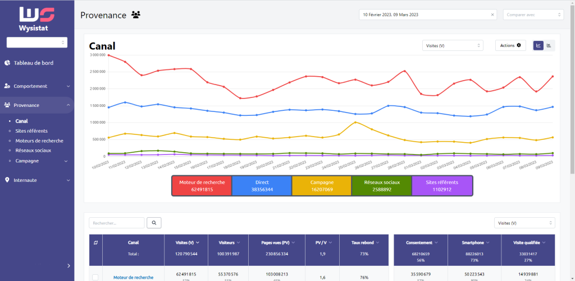Viewport: 575px width, 281px height.
Task: Open the Actions button menu
Action: point(510,45)
